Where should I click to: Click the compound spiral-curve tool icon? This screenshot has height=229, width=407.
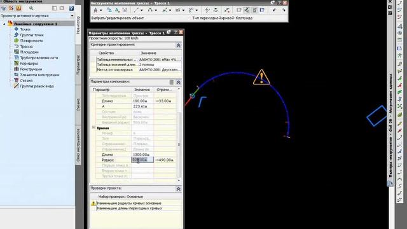pyautogui.click(x=191, y=10)
